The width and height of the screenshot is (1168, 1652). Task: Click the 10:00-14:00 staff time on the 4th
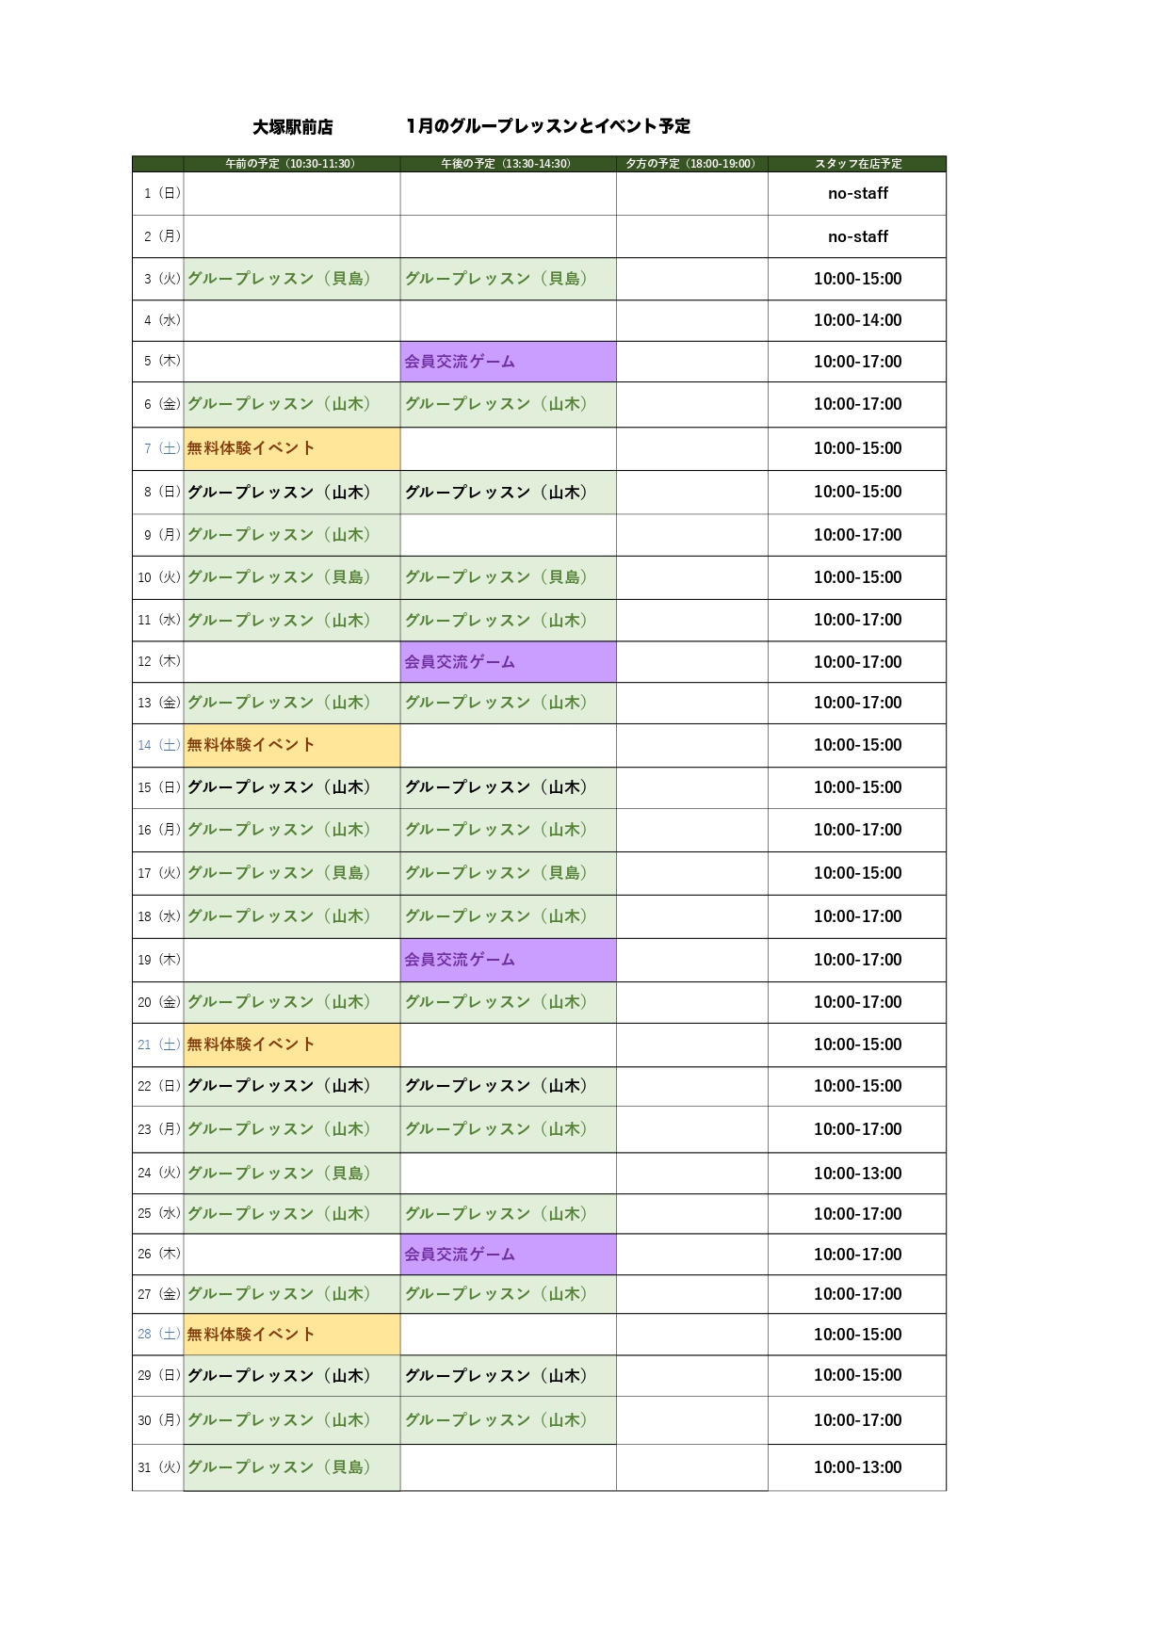point(857,320)
